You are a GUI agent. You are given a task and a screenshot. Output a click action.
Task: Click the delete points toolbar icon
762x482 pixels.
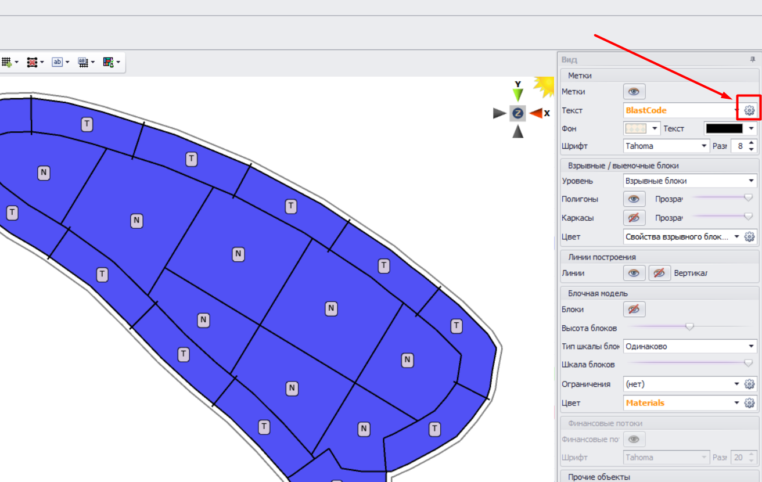coord(32,62)
